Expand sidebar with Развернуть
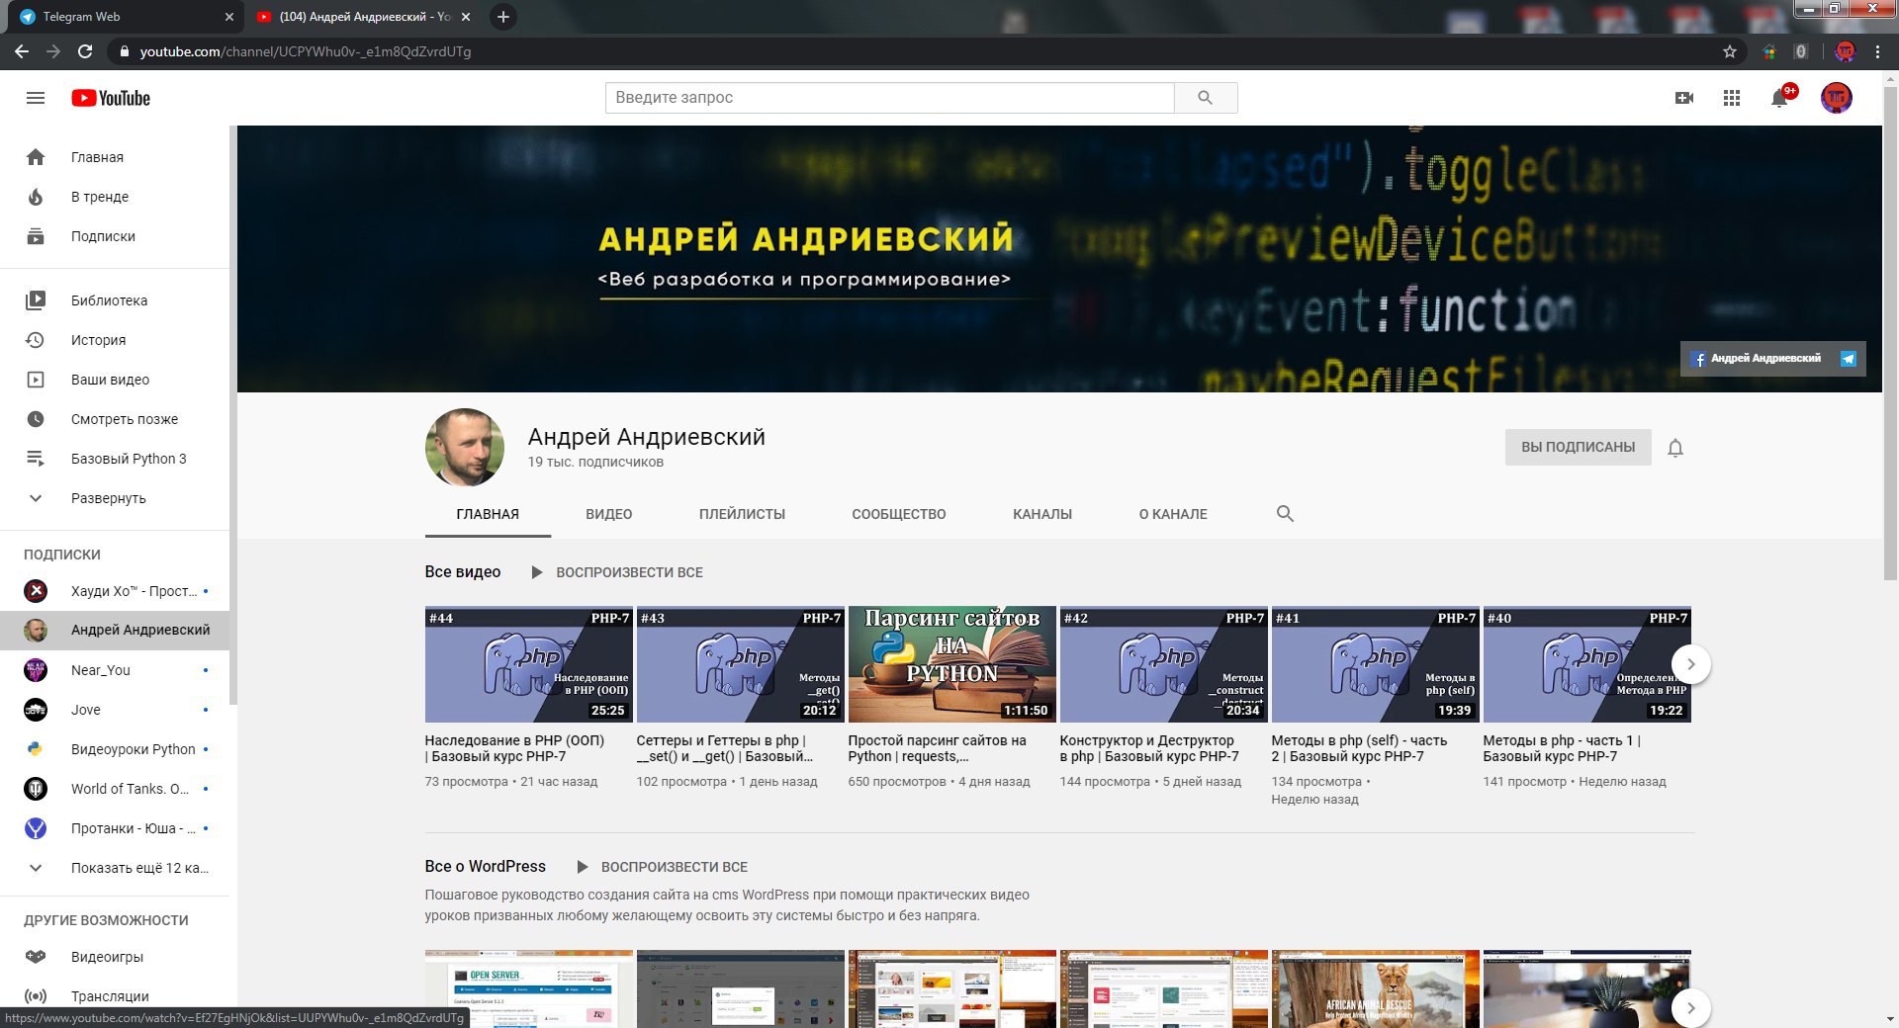 pyautogui.click(x=115, y=498)
